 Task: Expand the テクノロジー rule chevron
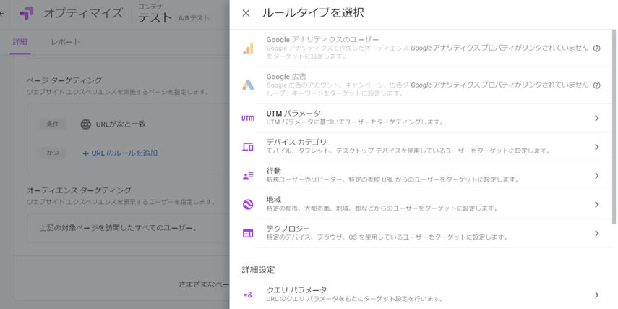pyautogui.click(x=597, y=233)
